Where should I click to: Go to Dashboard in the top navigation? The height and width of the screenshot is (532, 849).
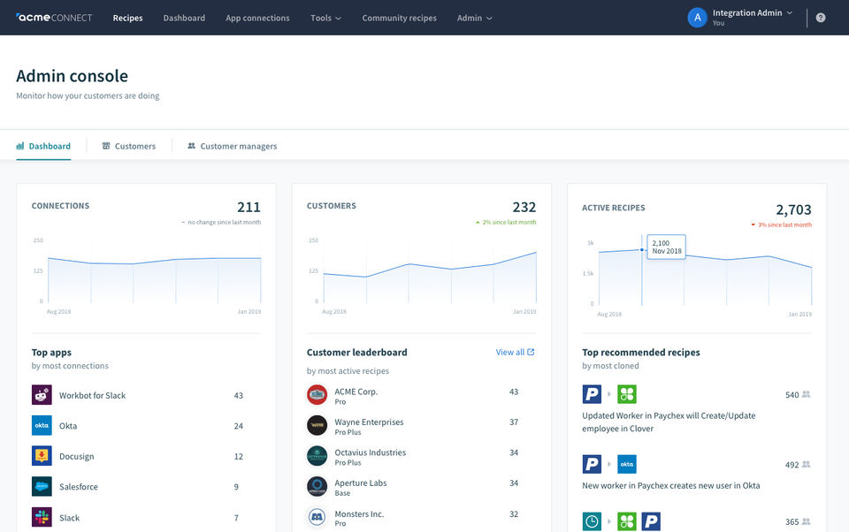click(184, 18)
